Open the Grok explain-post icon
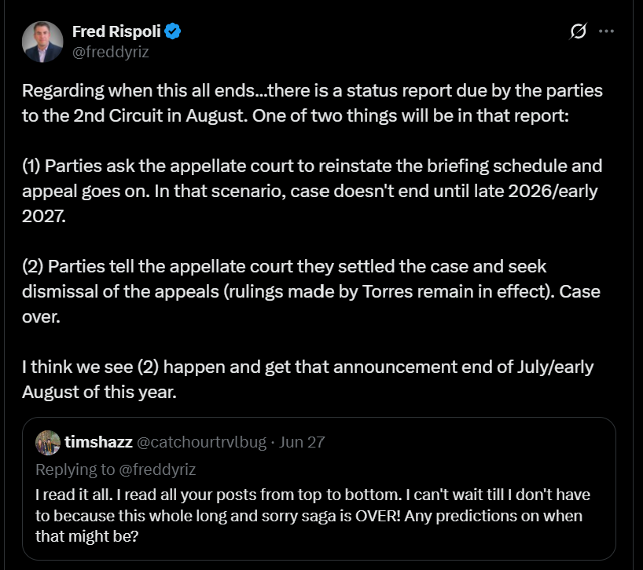 pyautogui.click(x=579, y=31)
